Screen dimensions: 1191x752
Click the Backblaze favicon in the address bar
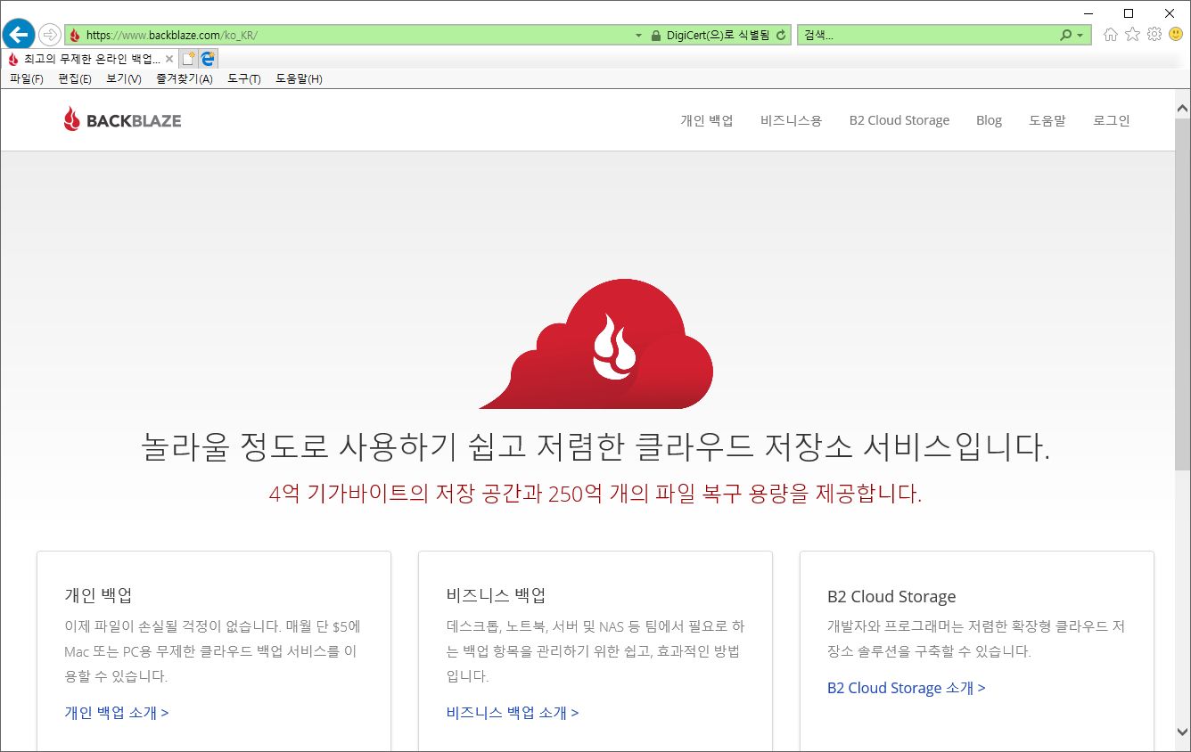tap(75, 34)
